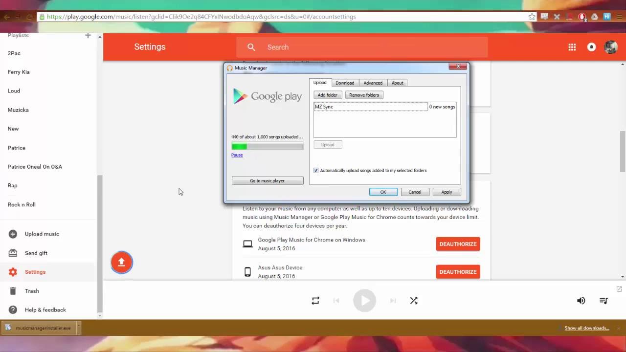Open the New playlist
This screenshot has width=626, height=352.
coord(13,129)
